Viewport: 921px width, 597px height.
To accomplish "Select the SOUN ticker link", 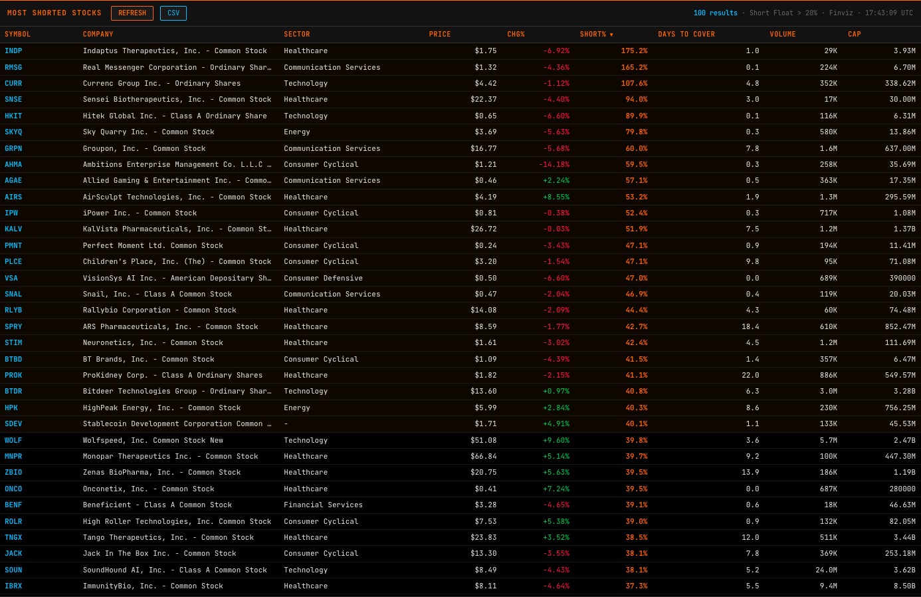I will pyautogui.click(x=13, y=570).
